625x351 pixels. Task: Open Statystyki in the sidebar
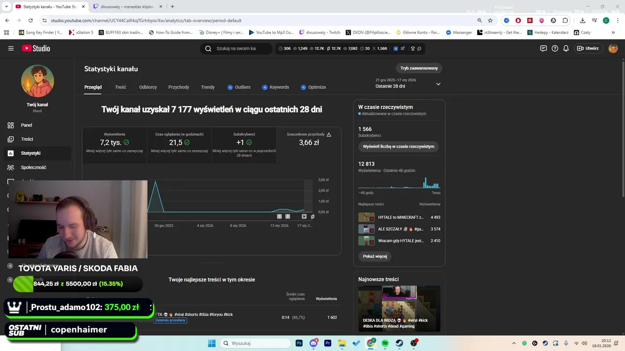(x=37, y=153)
